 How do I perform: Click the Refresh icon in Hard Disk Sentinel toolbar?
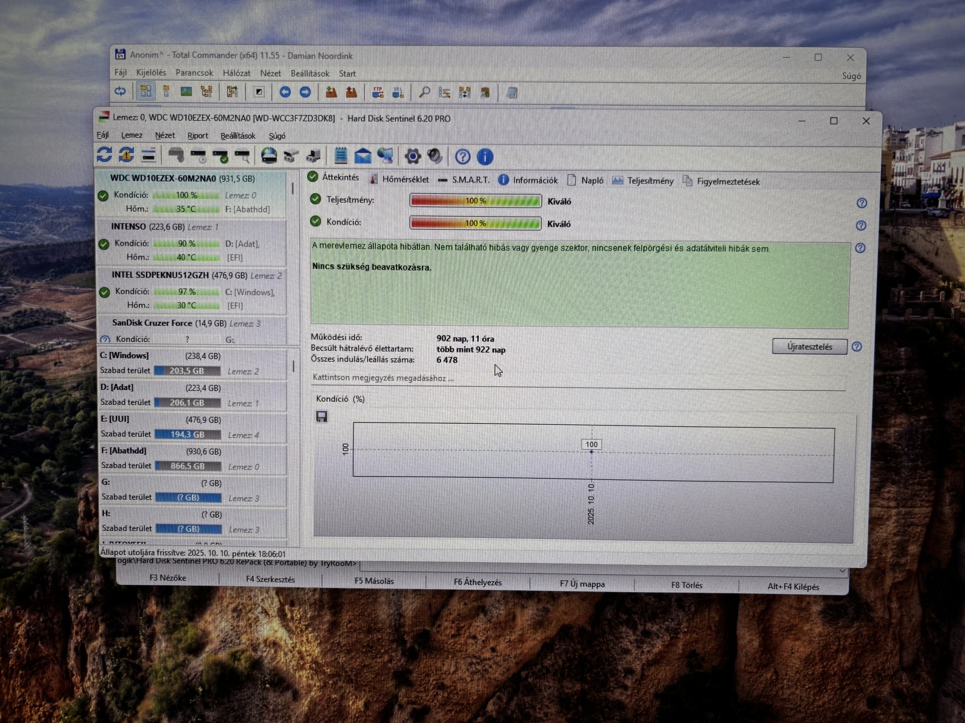tap(104, 155)
